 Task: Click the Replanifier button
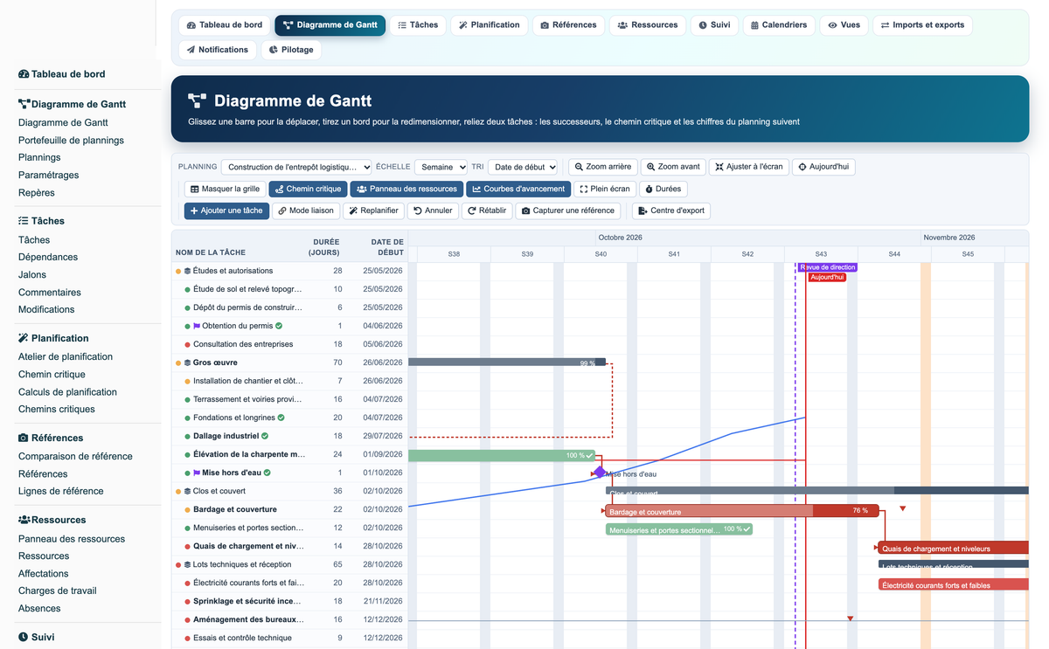tap(373, 211)
